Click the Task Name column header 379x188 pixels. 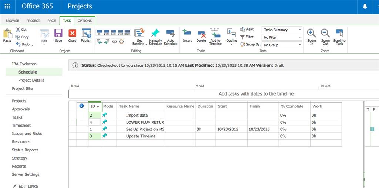click(140, 106)
